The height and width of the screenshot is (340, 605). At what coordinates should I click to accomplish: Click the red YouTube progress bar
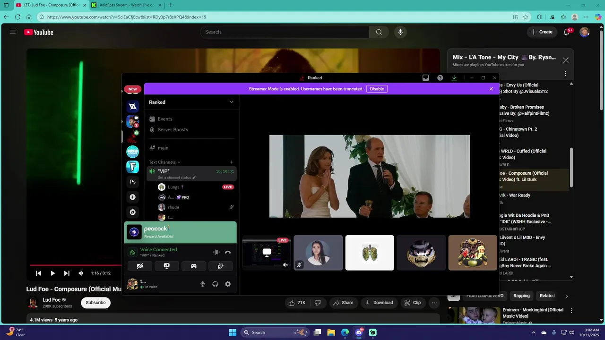click(76, 265)
